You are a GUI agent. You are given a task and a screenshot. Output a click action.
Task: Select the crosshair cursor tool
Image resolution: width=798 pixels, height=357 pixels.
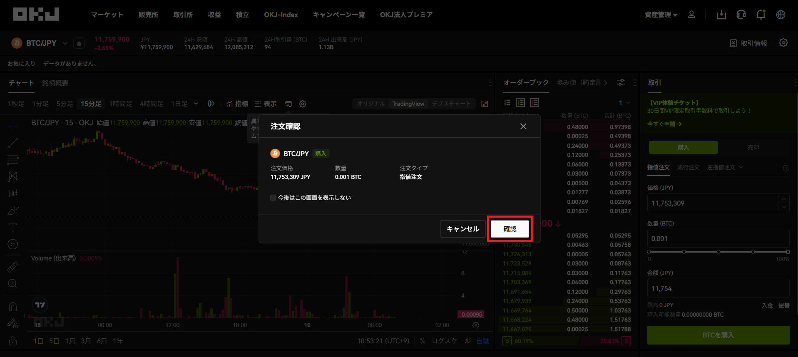click(x=13, y=126)
